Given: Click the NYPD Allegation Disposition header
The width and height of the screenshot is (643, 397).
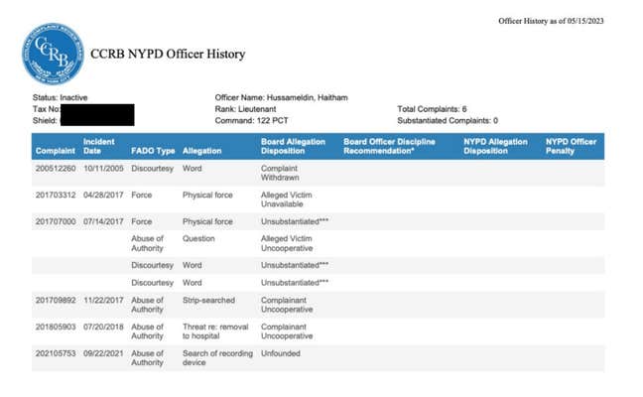Looking at the screenshot, I should click(x=498, y=146).
